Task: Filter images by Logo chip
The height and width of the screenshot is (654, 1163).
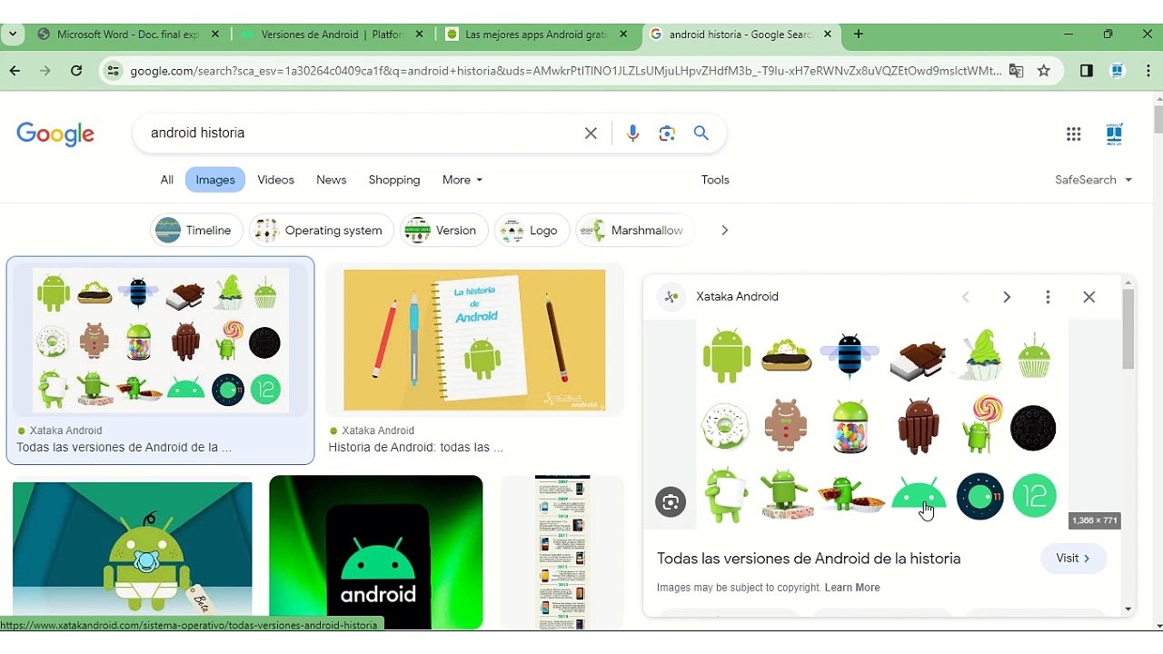Action: tap(532, 231)
